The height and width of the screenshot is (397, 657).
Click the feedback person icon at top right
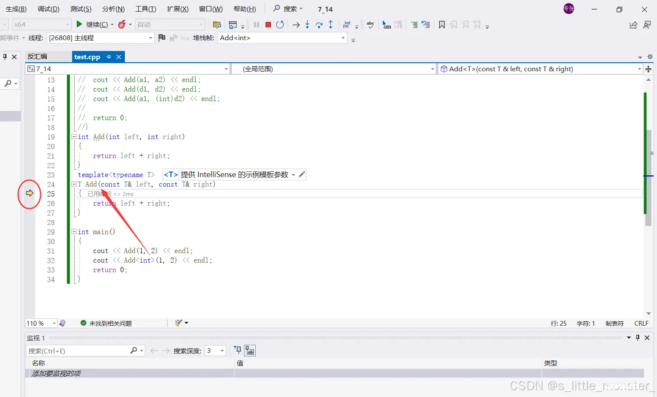coord(647,25)
